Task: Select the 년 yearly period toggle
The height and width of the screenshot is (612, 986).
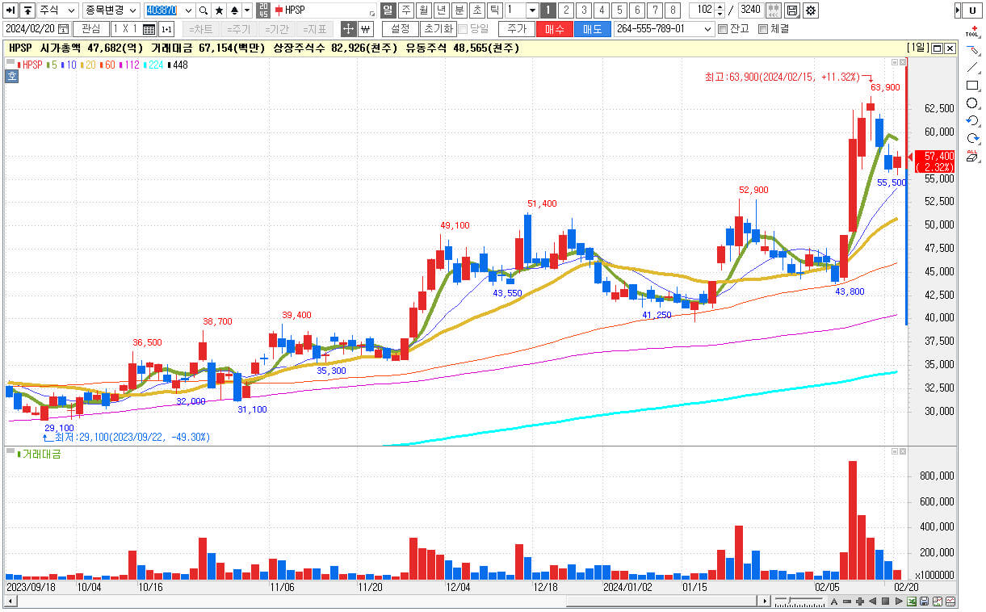Action: (441, 10)
